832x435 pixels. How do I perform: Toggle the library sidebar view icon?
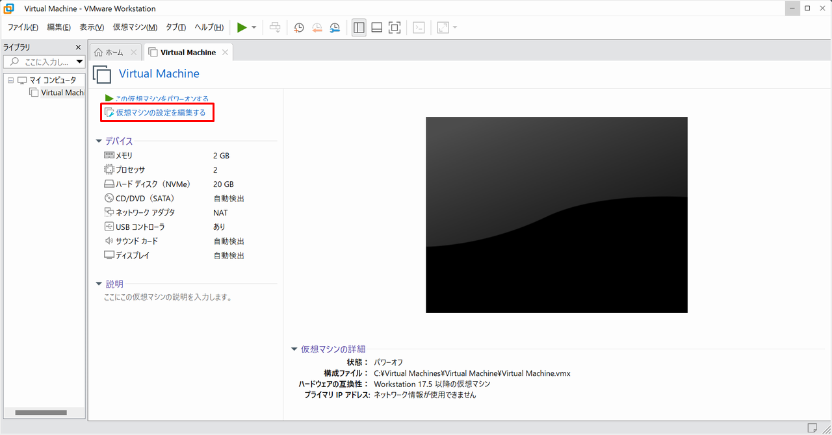[x=359, y=27]
